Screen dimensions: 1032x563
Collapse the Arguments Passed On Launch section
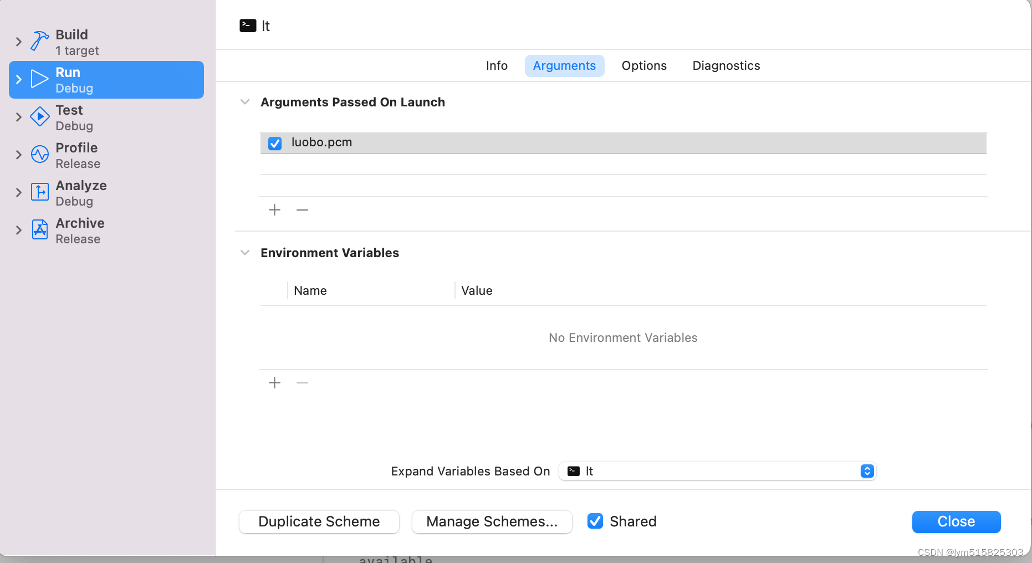(x=245, y=102)
